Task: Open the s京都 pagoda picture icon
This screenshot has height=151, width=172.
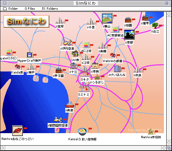Action: click(129, 34)
